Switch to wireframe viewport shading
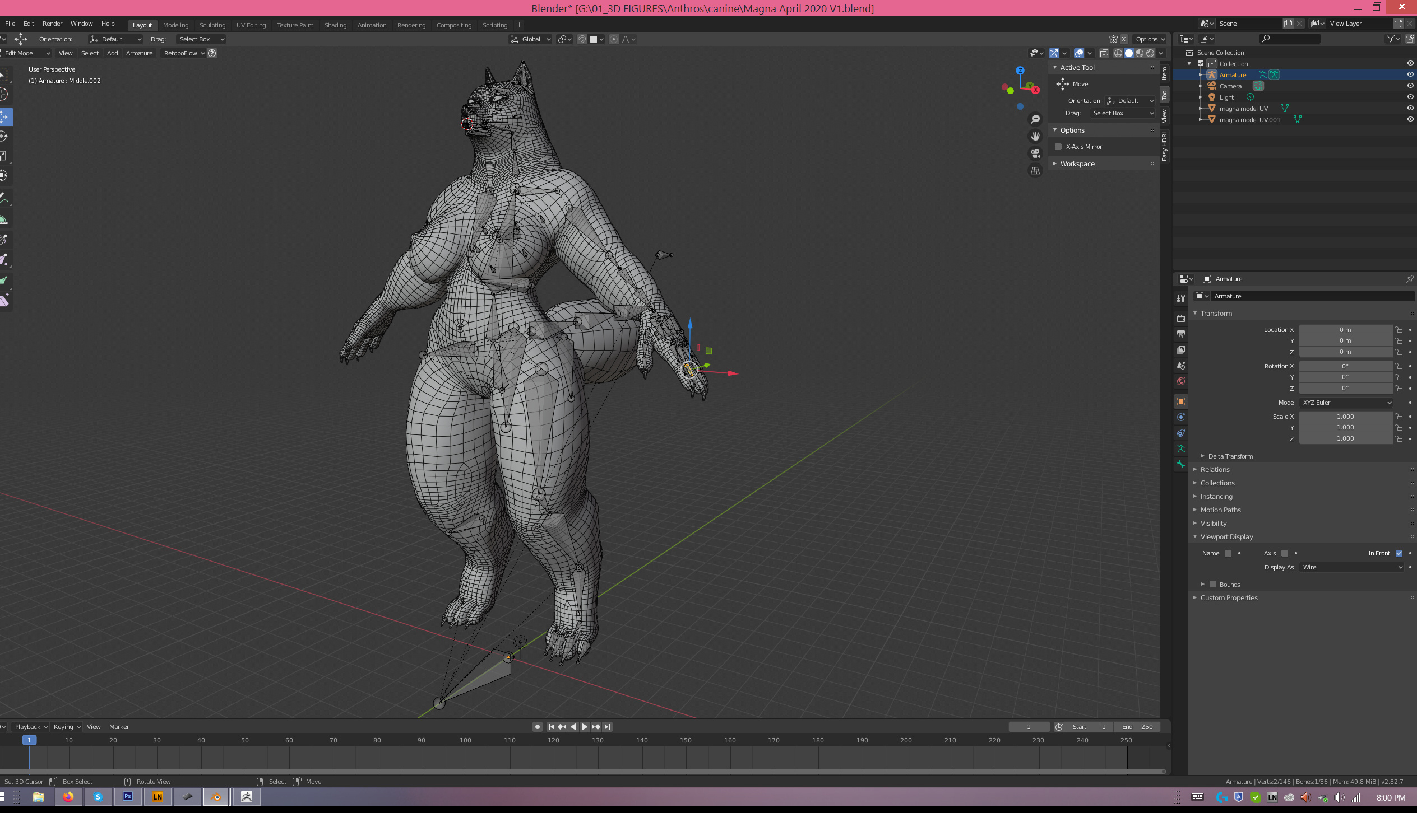The width and height of the screenshot is (1417, 813). (x=1118, y=53)
